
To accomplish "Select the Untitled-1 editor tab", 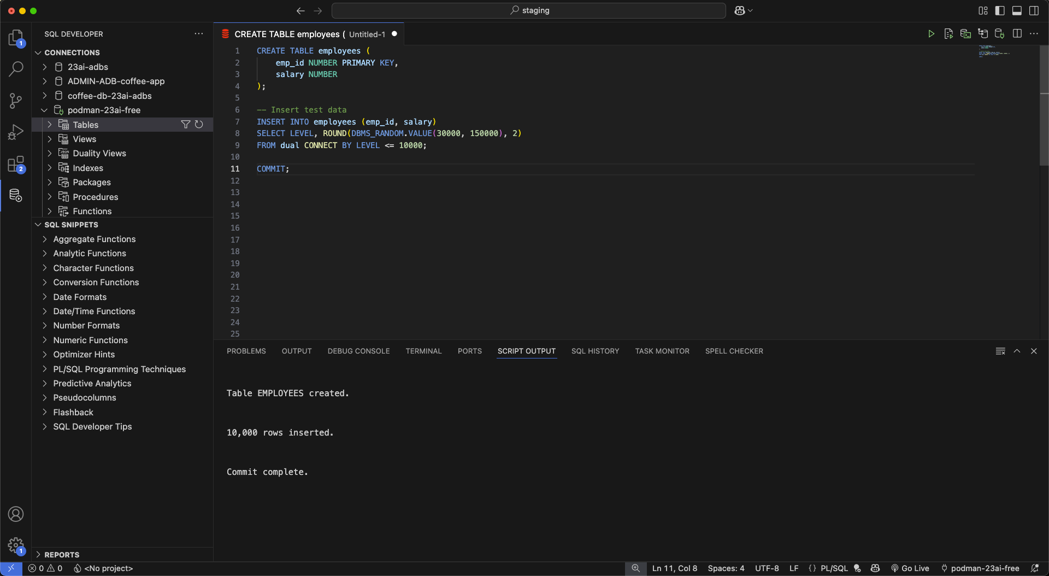I will tap(309, 34).
